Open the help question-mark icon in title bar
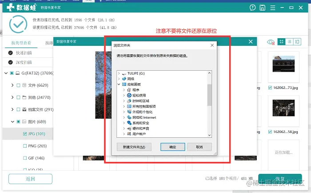Image resolution: width=311 pixels, height=193 pixels. [x=252, y=8]
